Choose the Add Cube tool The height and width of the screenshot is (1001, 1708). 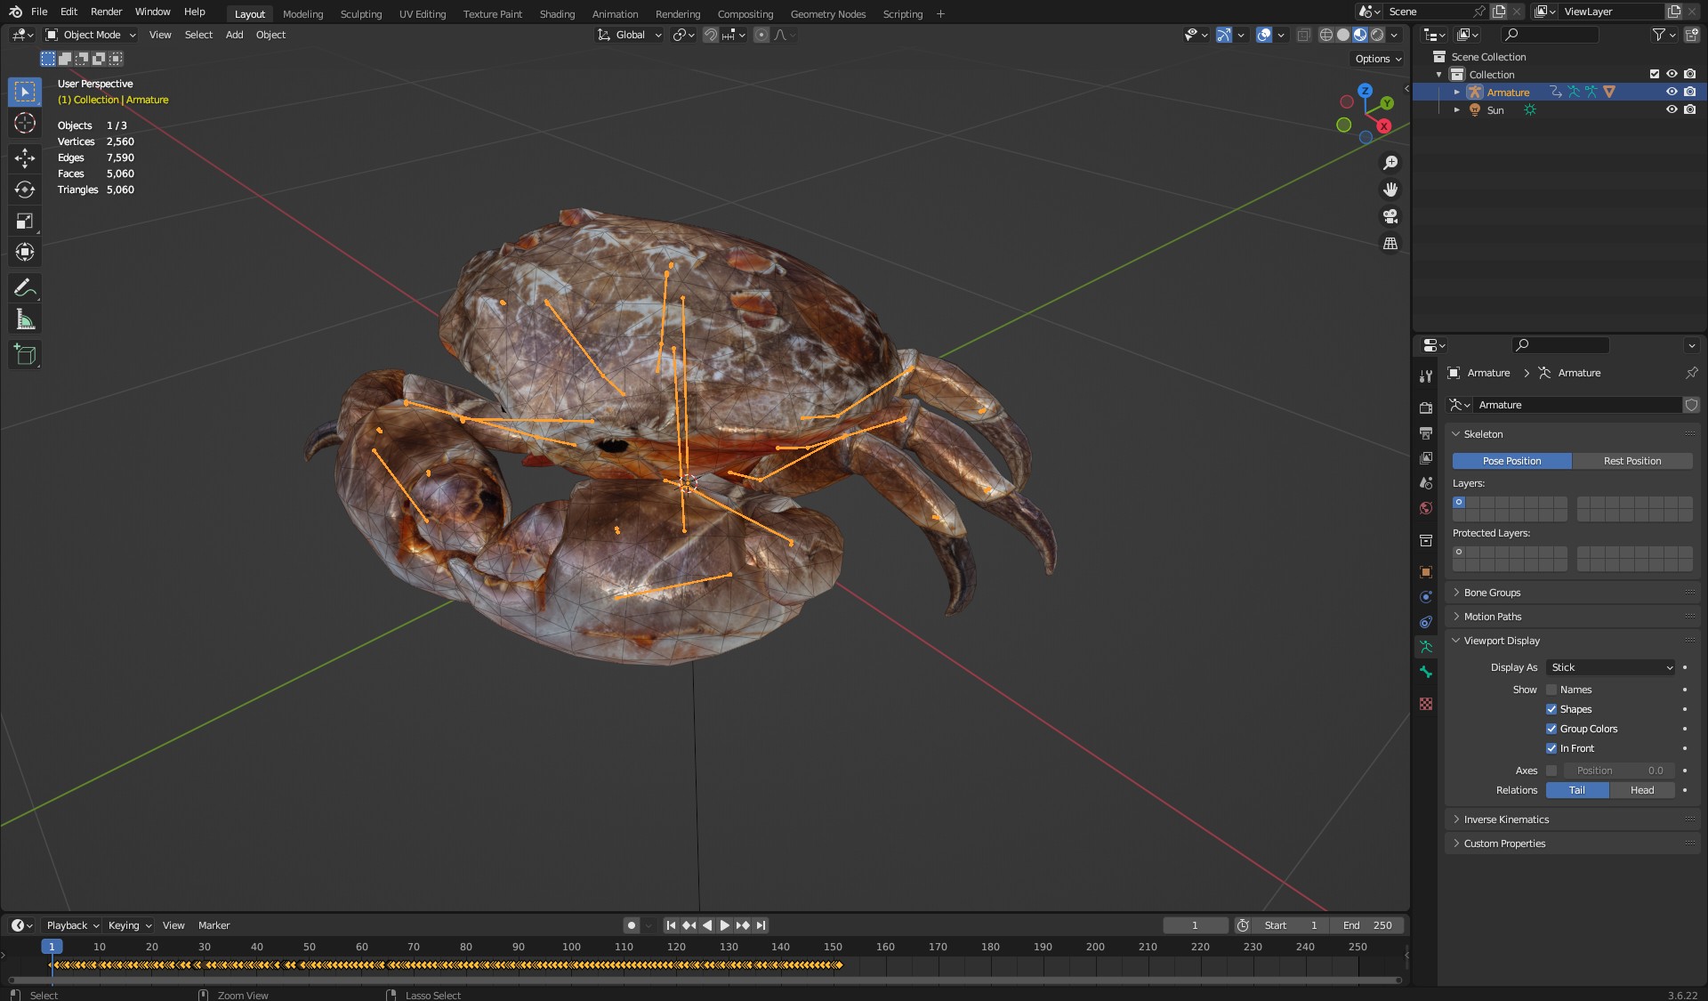click(x=25, y=355)
